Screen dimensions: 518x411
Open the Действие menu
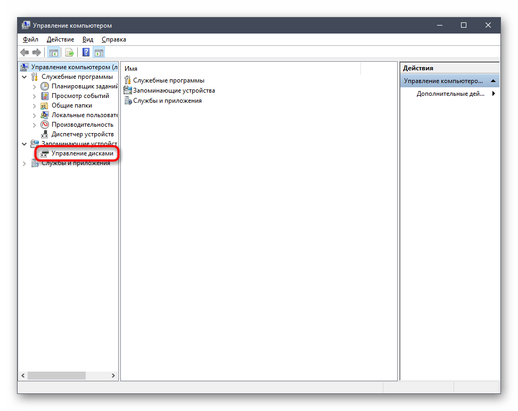[60, 39]
